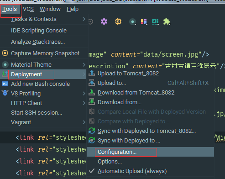Click the Sync with Deployed to ... icon
This screenshot has width=225, height=179.
[92, 140]
